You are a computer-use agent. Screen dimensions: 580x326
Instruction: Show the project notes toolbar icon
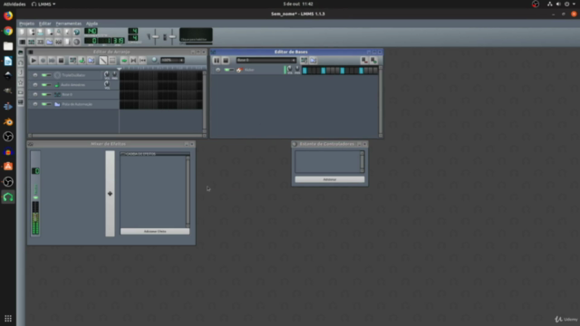(x=67, y=42)
